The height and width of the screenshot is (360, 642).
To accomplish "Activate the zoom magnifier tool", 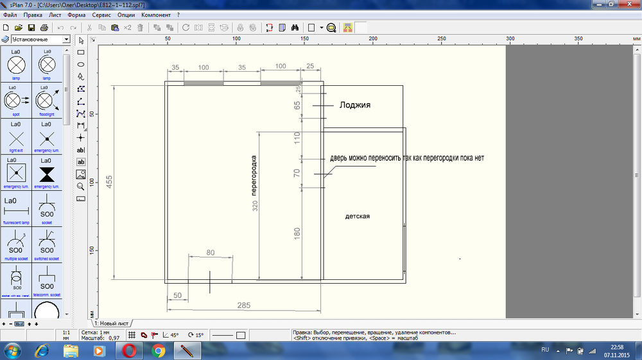I will point(81,186).
